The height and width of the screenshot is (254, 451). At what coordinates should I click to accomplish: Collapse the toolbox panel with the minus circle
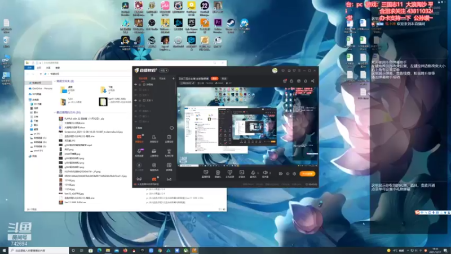(172, 128)
